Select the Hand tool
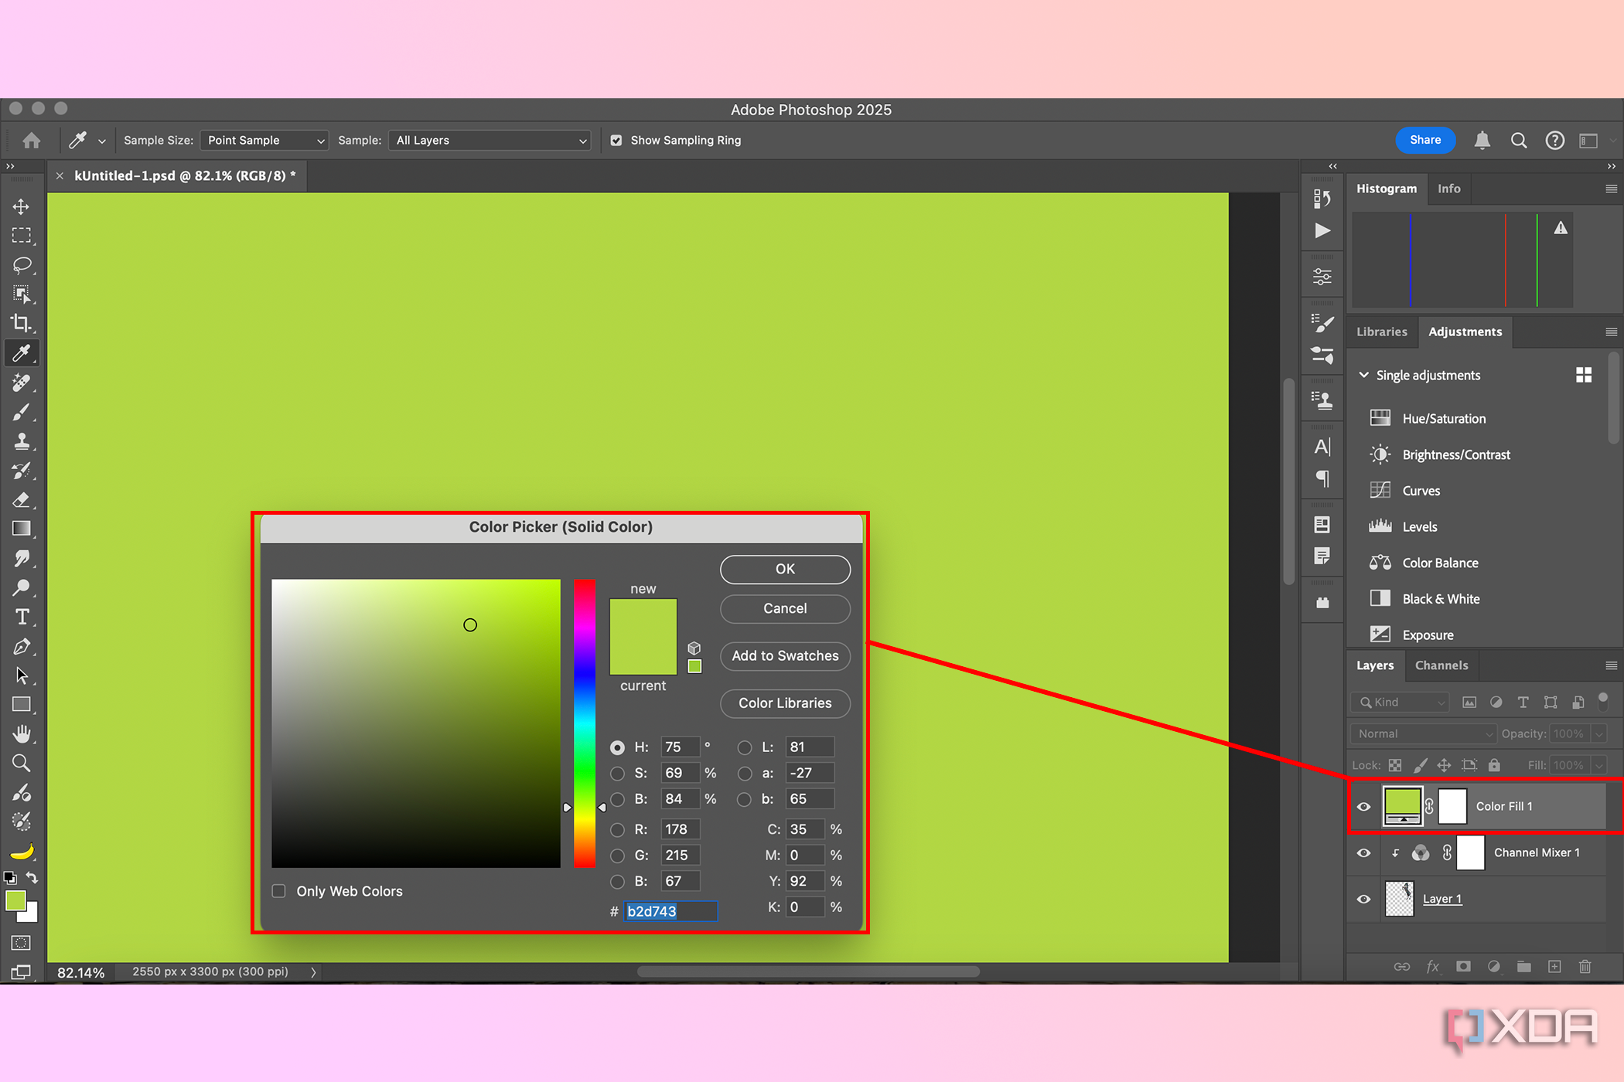This screenshot has width=1624, height=1082. (22, 733)
